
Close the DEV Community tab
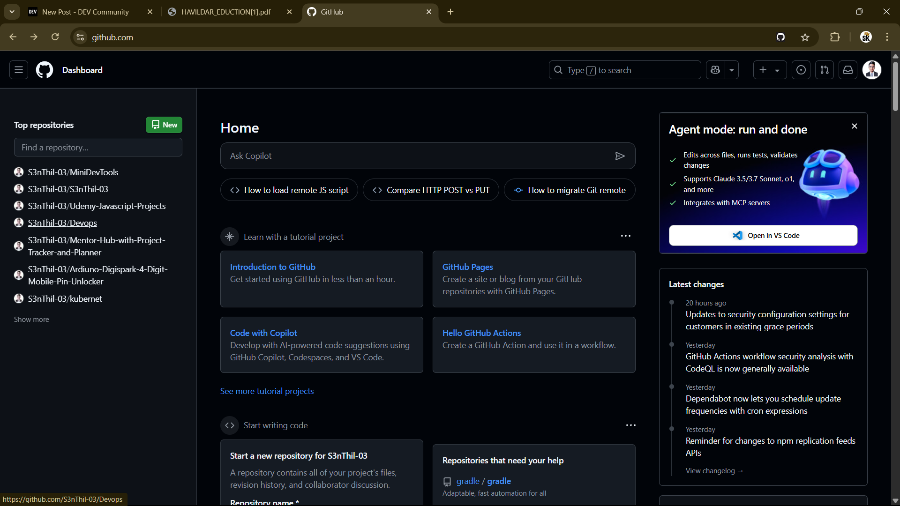click(150, 12)
